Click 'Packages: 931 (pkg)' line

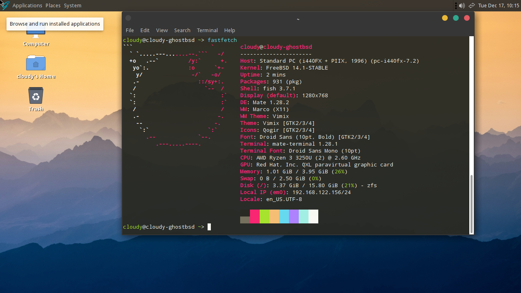pos(271,81)
